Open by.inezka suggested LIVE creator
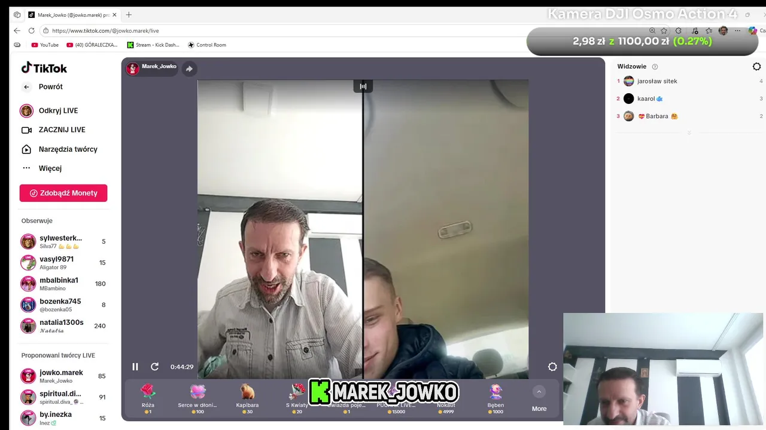 click(63, 418)
